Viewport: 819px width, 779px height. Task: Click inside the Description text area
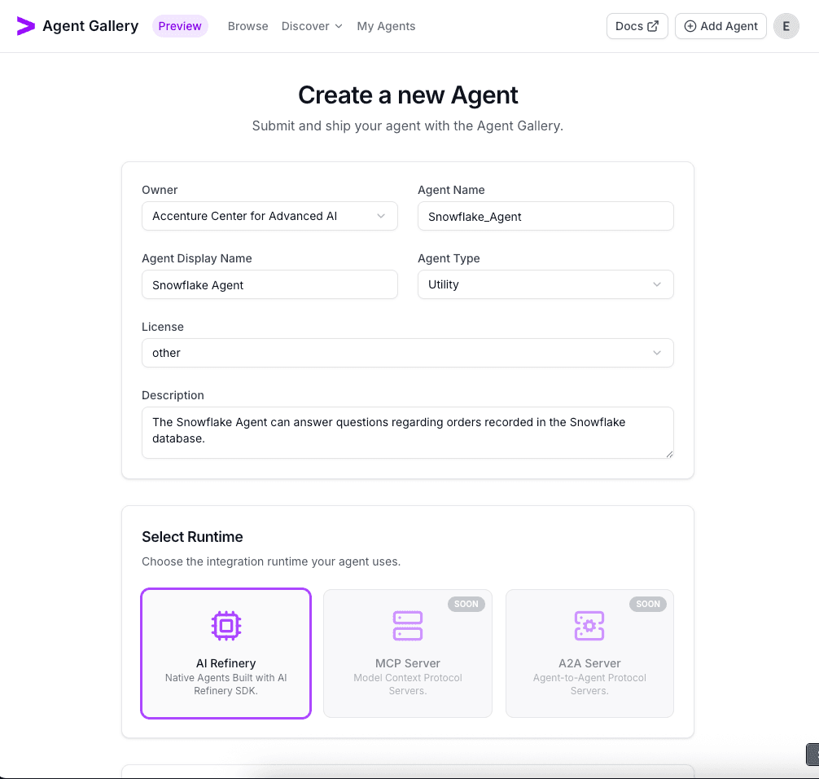[407, 433]
